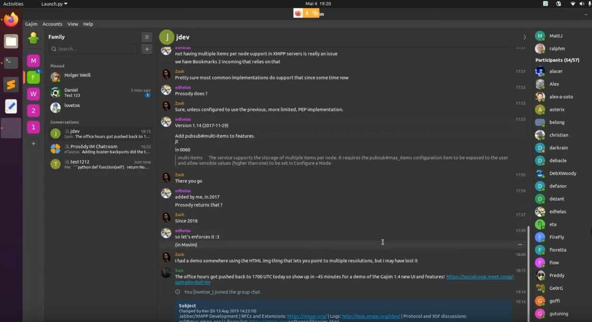Open Firefox from the Ubuntu dock

click(11, 20)
